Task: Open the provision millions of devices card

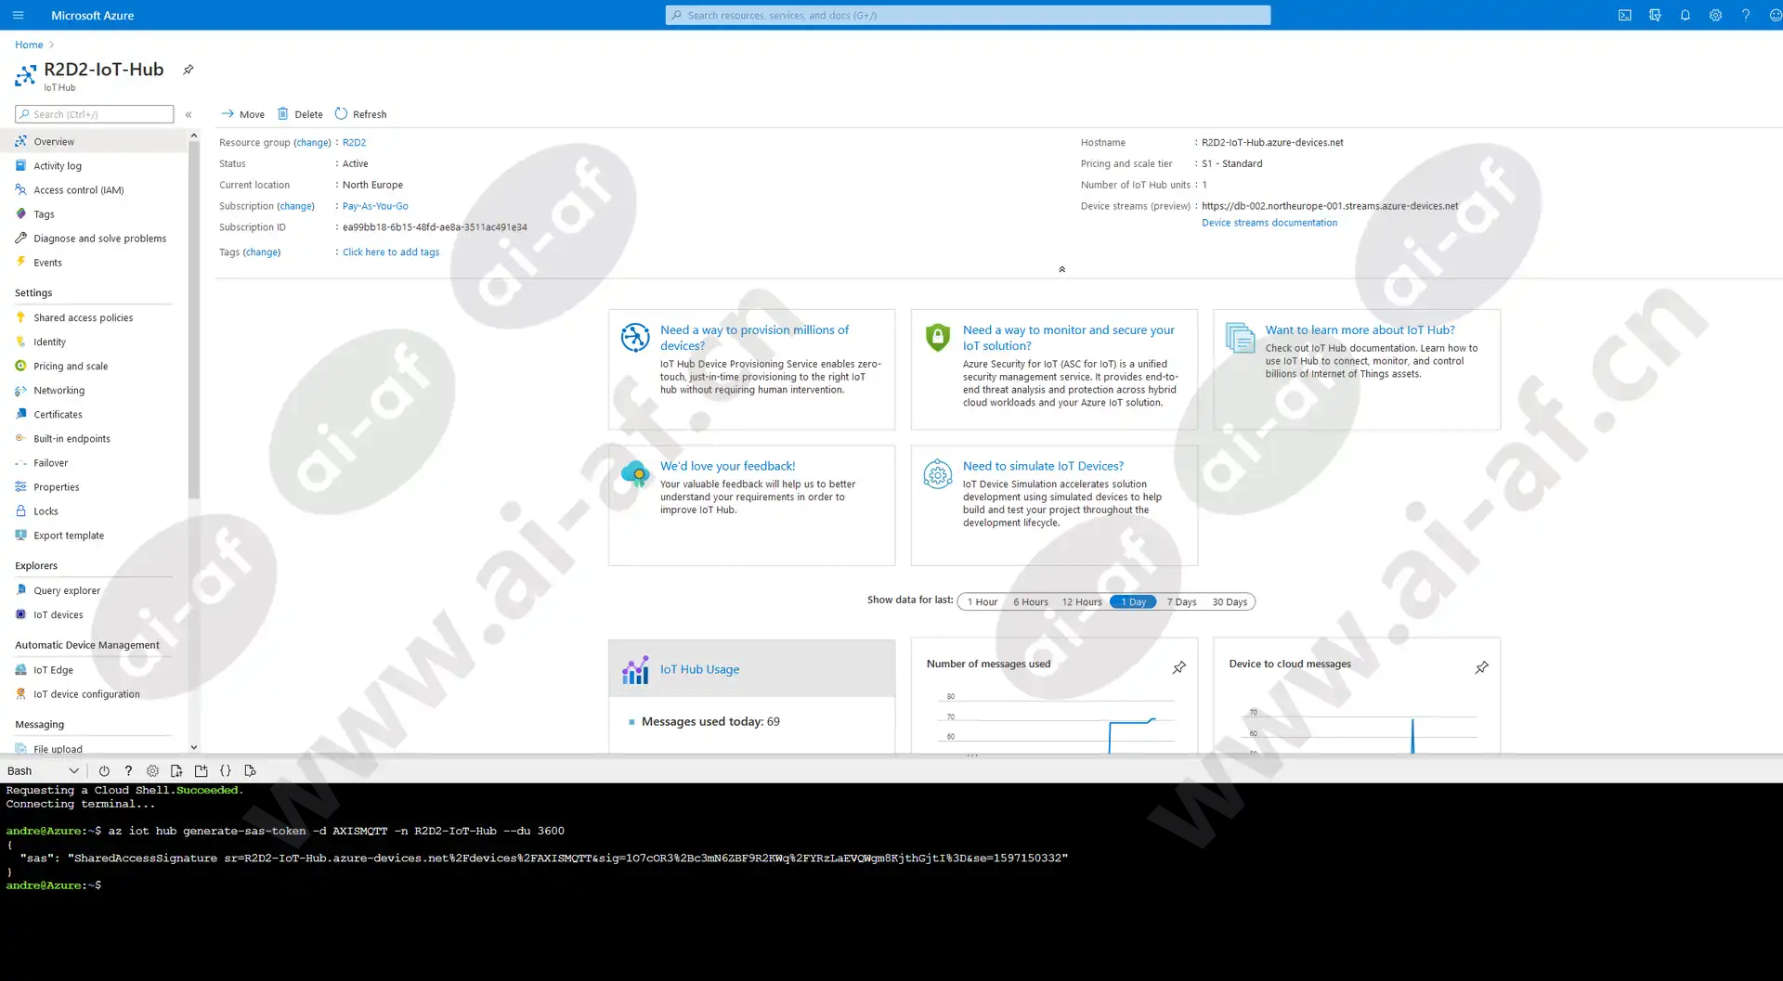Action: [751, 369]
